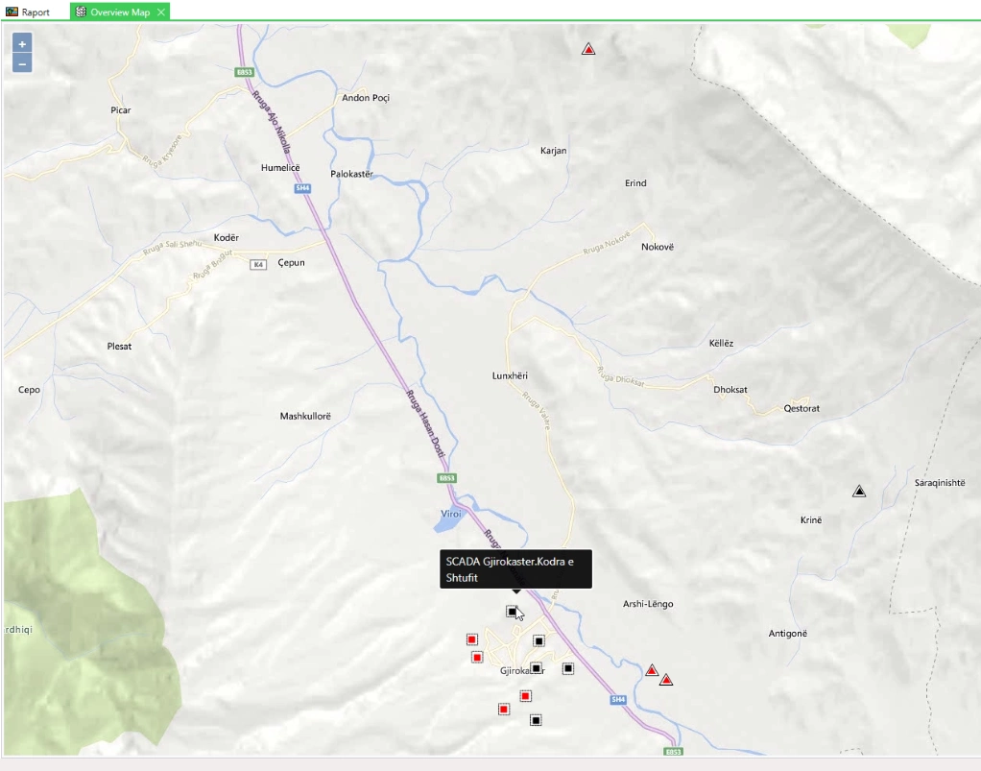Click the SCADA Gjirokaster.Kodra e Shtufit tooltip
981x771 pixels.
(515, 568)
